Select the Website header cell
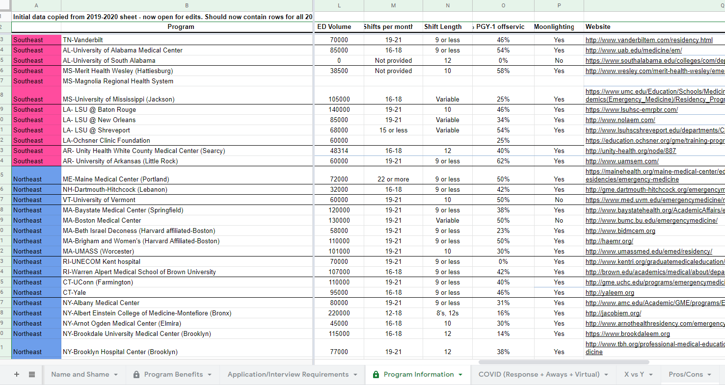Image resolution: width=725 pixels, height=385 pixels. coord(654,27)
